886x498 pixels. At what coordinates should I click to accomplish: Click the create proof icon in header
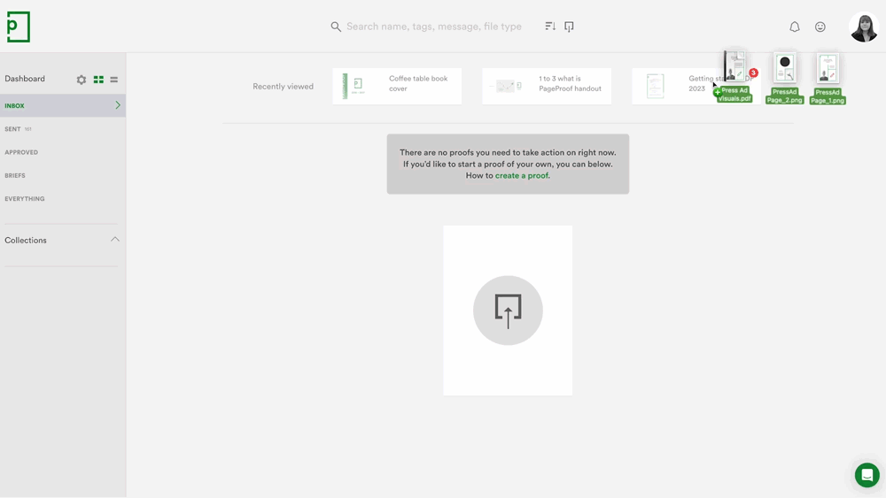[569, 27]
